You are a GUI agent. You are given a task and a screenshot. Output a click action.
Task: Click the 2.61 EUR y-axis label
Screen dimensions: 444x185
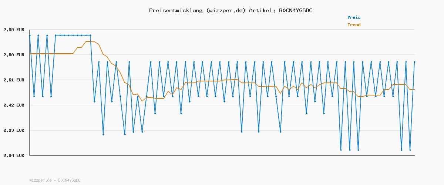point(14,80)
